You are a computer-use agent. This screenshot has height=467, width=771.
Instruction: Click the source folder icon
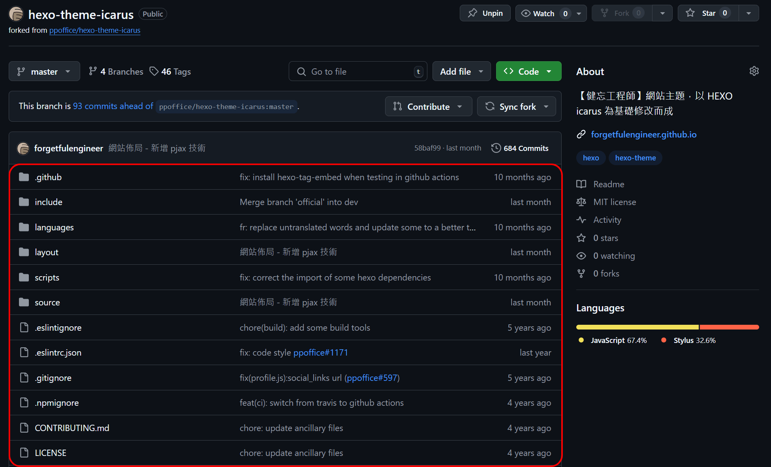[x=24, y=302]
